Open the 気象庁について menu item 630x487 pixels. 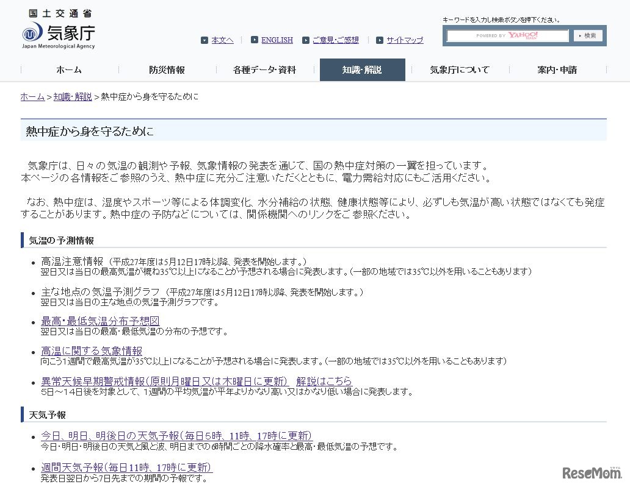coord(459,69)
